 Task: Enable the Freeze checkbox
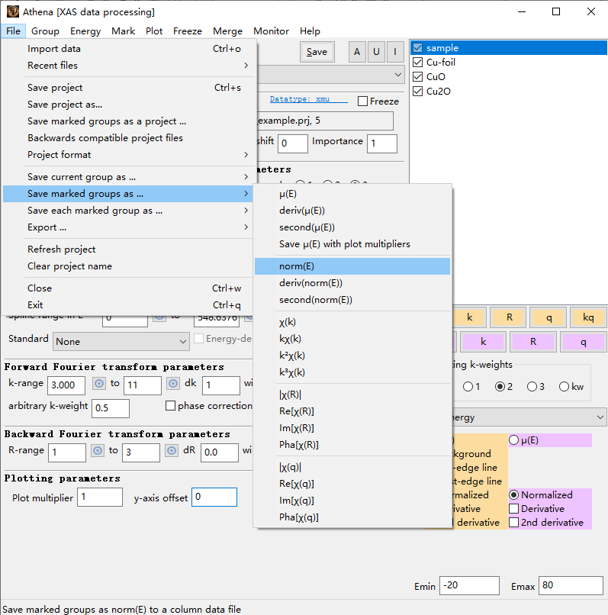(x=363, y=101)
